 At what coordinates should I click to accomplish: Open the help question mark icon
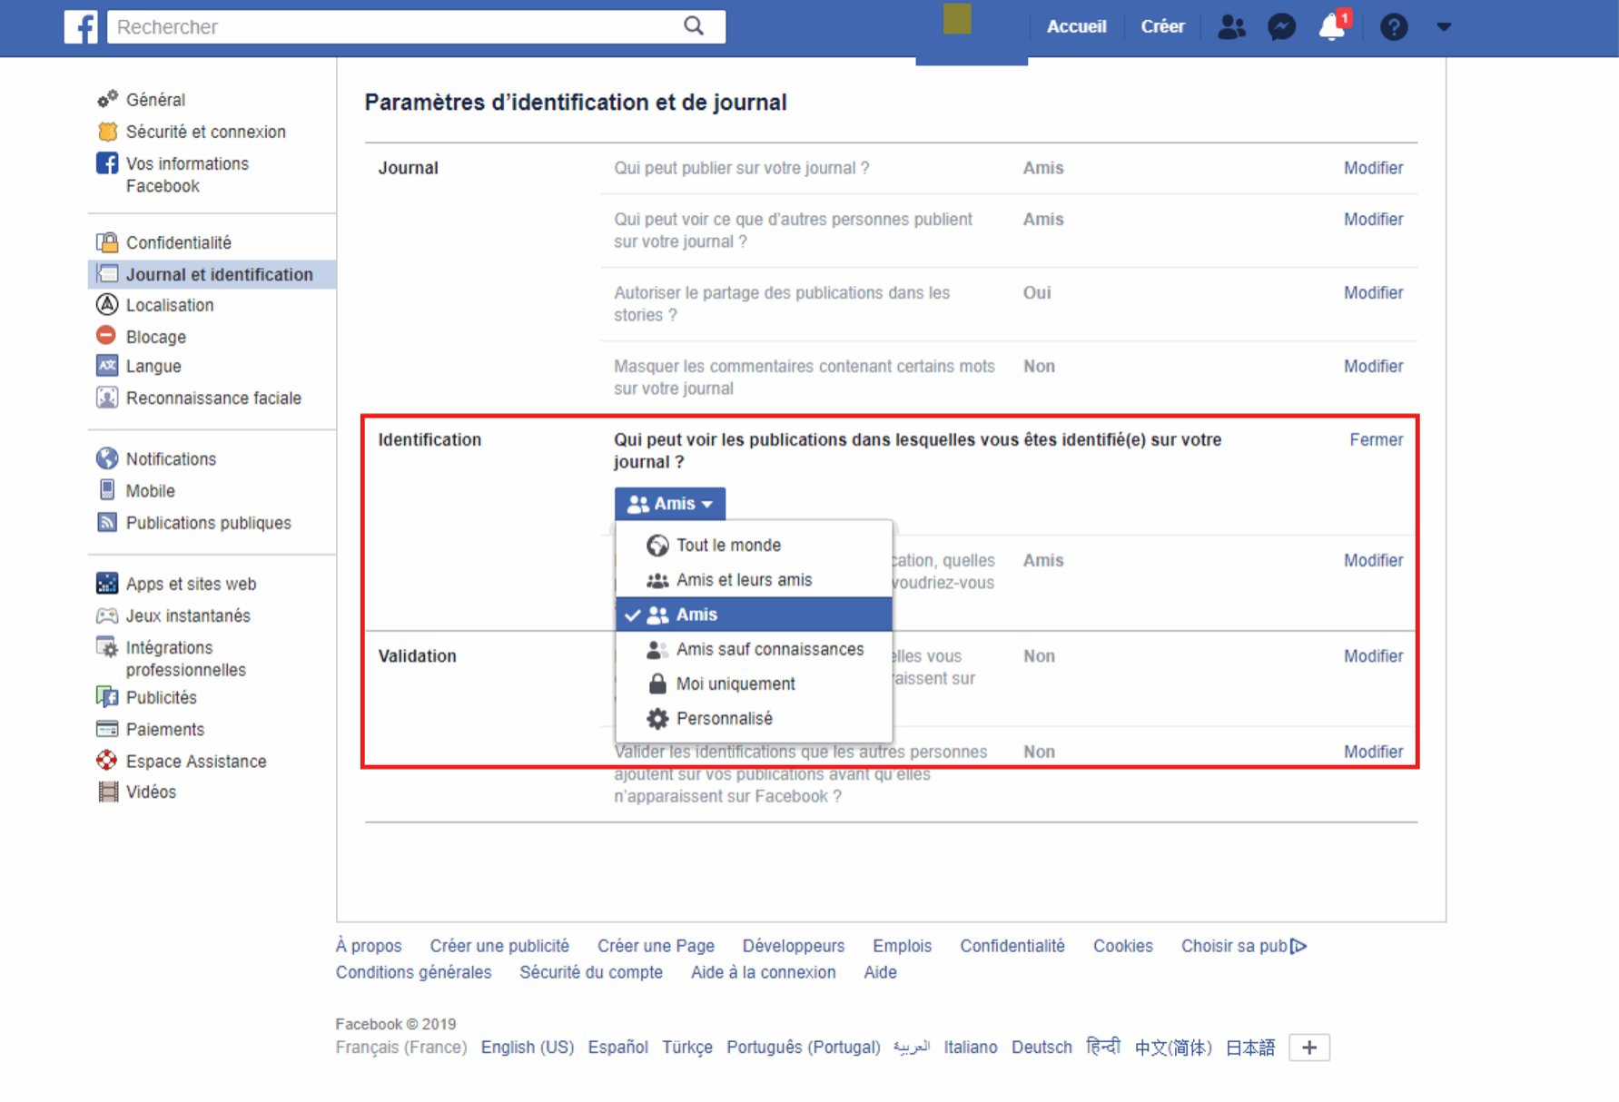tap(1394, 27)
